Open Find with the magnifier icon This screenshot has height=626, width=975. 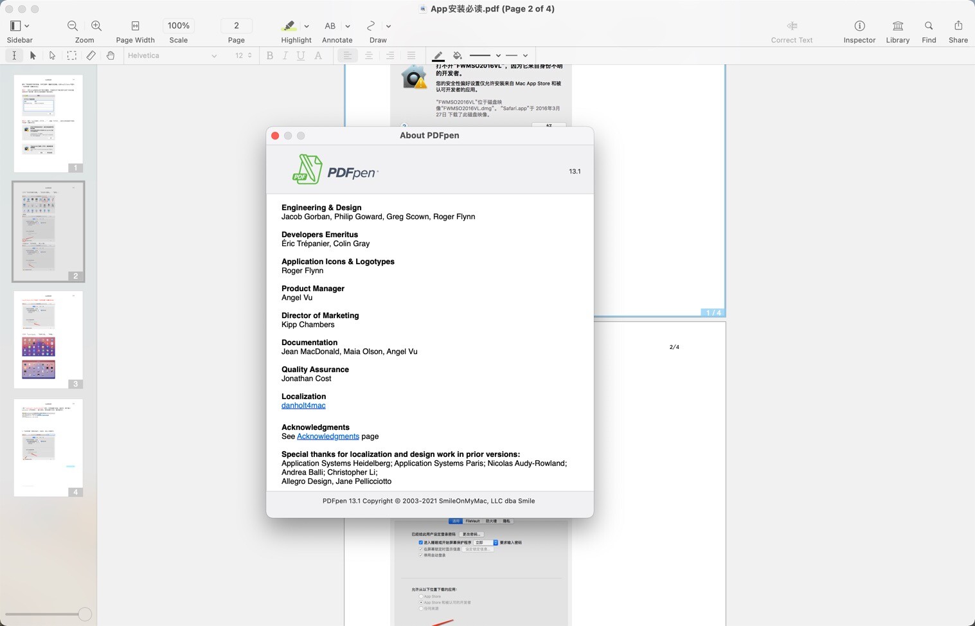(929, 26)
